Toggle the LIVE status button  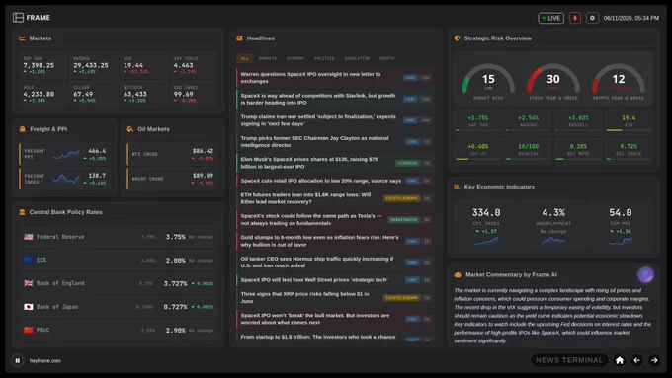[551, 18]
